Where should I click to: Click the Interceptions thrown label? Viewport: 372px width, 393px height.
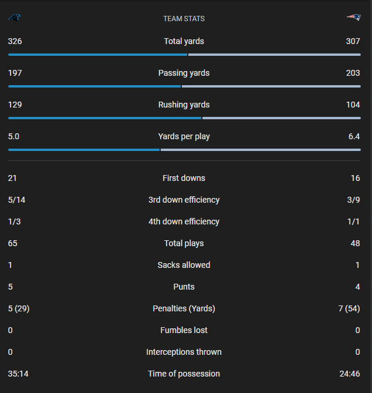(x=184, y=352)
